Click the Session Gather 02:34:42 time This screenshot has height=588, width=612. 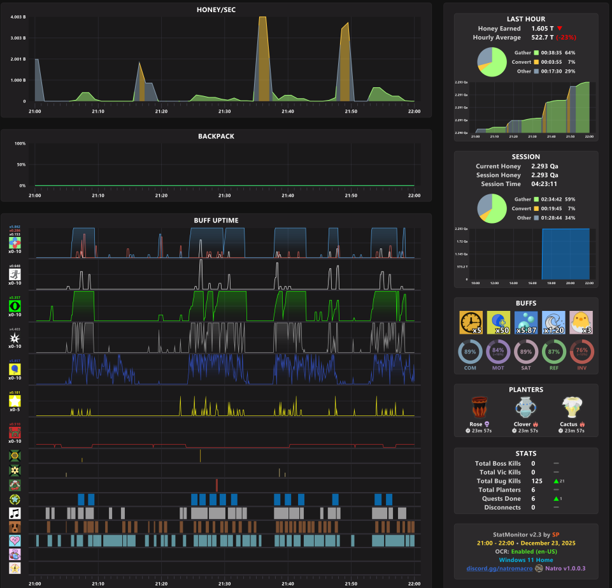tap(551, 199)
